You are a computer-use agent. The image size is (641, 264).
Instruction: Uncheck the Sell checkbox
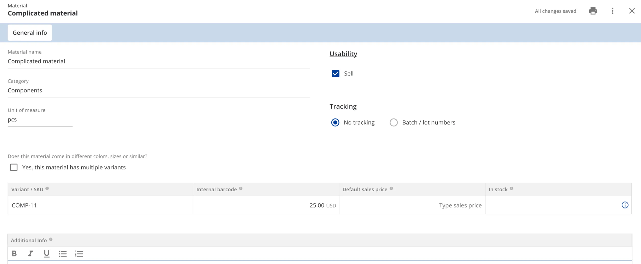[x=336, y=74]
